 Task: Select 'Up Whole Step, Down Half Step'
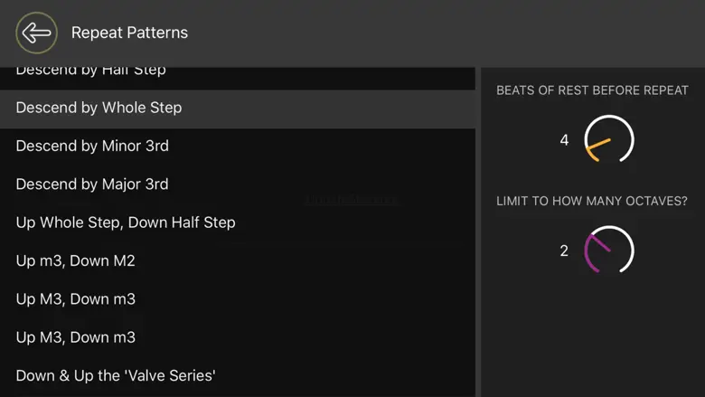click(x=126, y=222)
